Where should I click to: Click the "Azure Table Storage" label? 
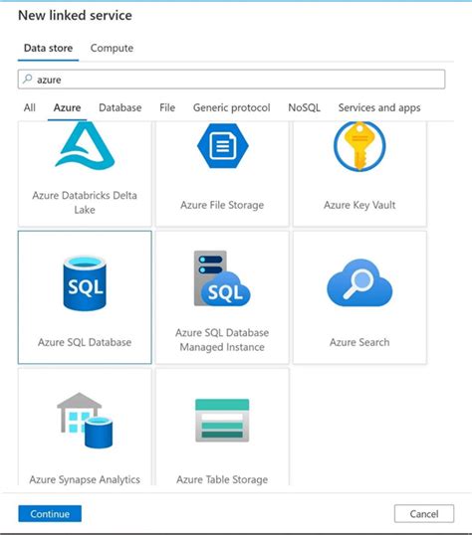[222, 479]
